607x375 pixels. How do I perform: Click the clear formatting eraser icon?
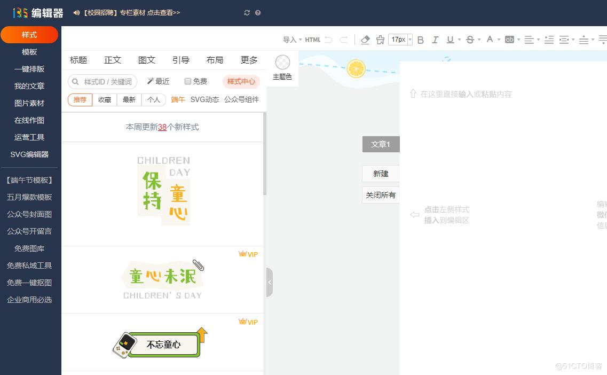pos(366,40)
